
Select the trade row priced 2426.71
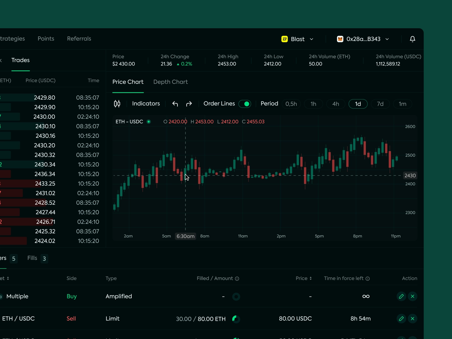(x=49, y=222)
